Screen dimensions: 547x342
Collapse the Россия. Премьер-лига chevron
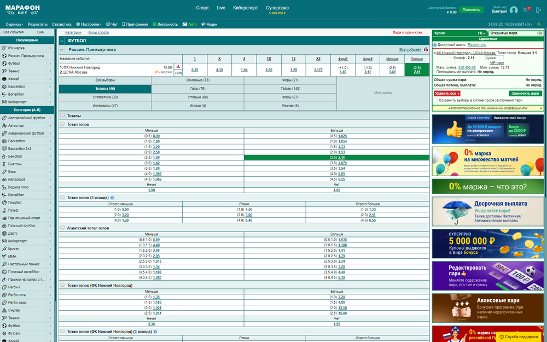[x=62, y=50]
